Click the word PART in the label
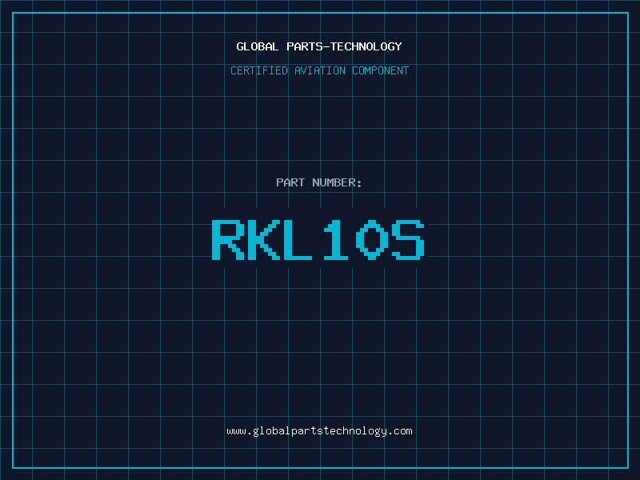 coord(290,182)
